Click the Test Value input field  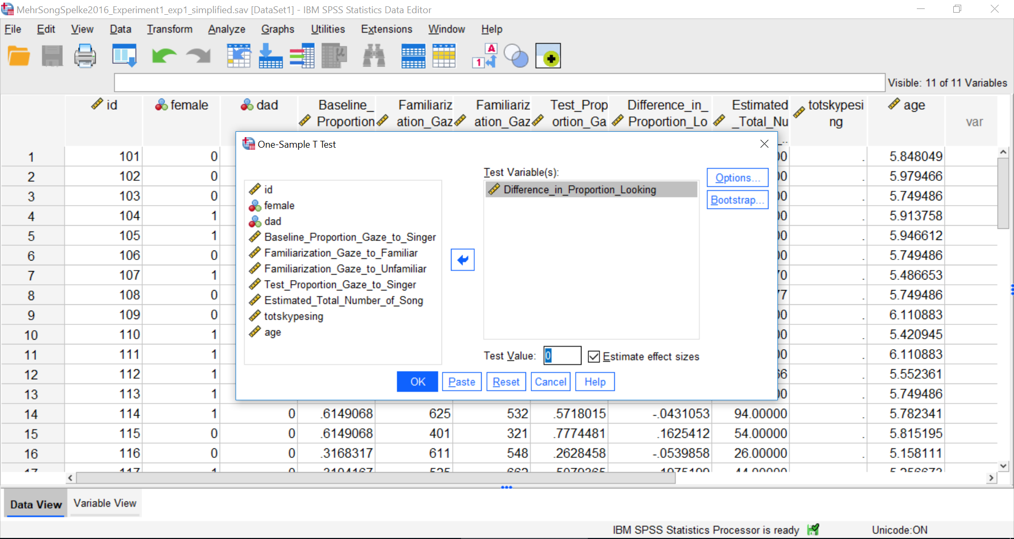(562, 356)
